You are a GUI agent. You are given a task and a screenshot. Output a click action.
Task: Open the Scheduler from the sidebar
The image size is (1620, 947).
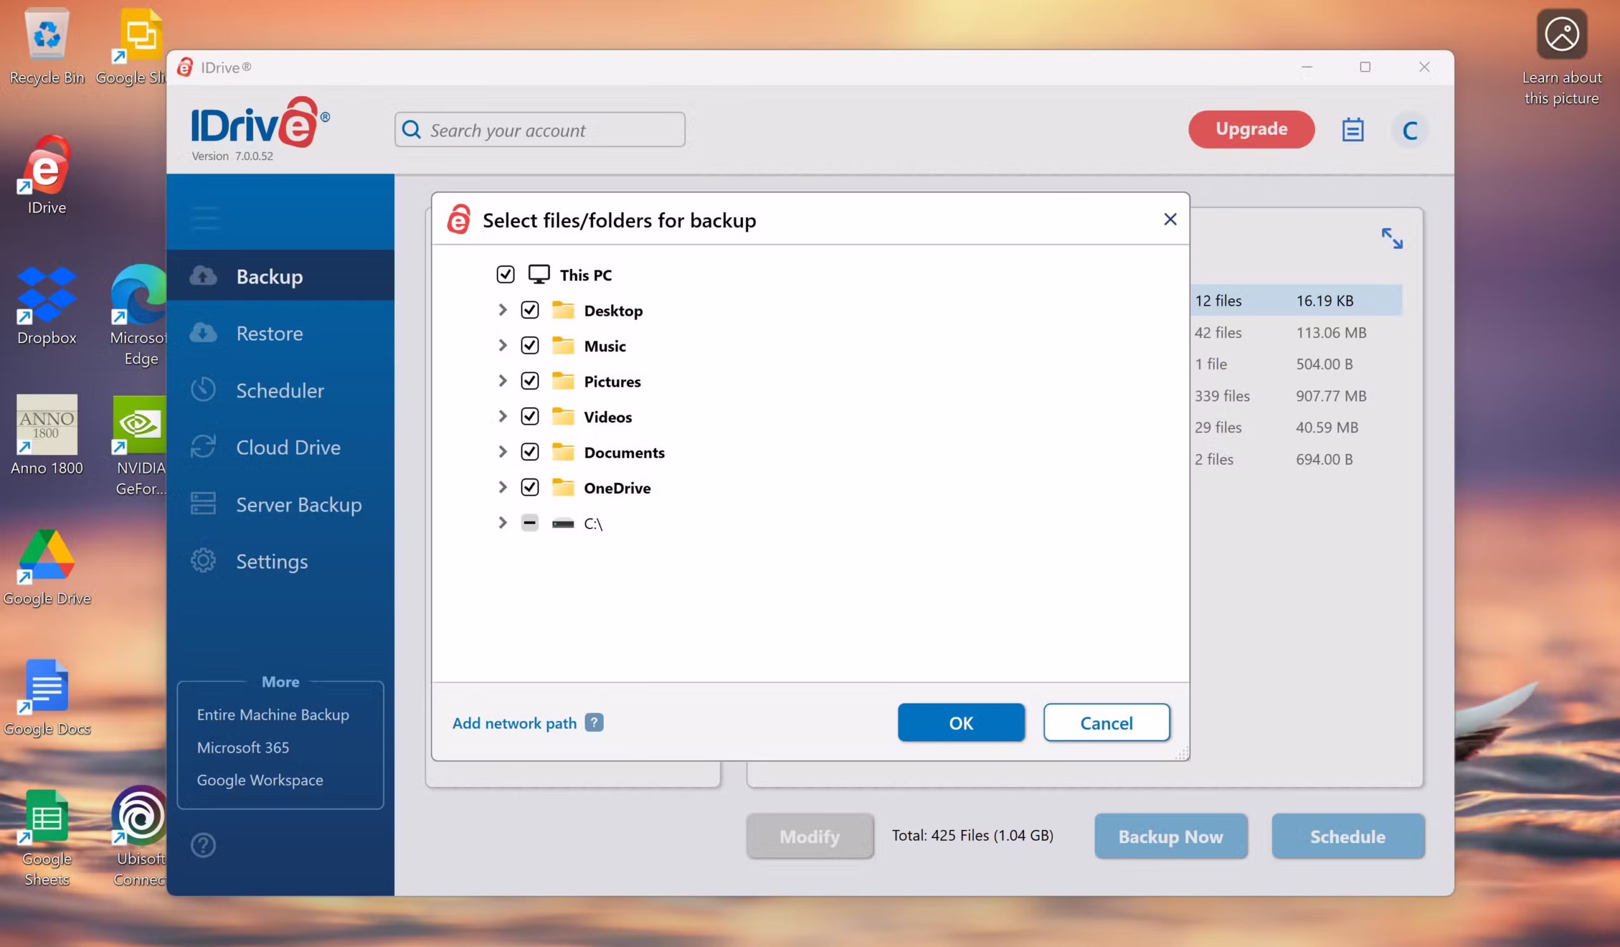[280, 389]
